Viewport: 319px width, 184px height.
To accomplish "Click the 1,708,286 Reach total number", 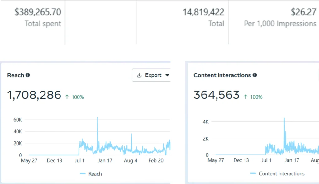I will pos(34,95).
